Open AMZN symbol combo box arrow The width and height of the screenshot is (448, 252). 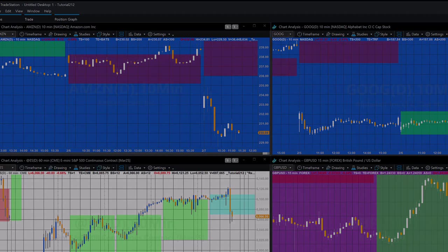[x=13, y=34]
